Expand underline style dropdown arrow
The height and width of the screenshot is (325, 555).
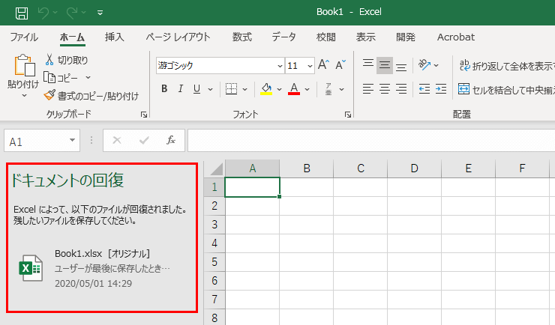pos(210,89)
